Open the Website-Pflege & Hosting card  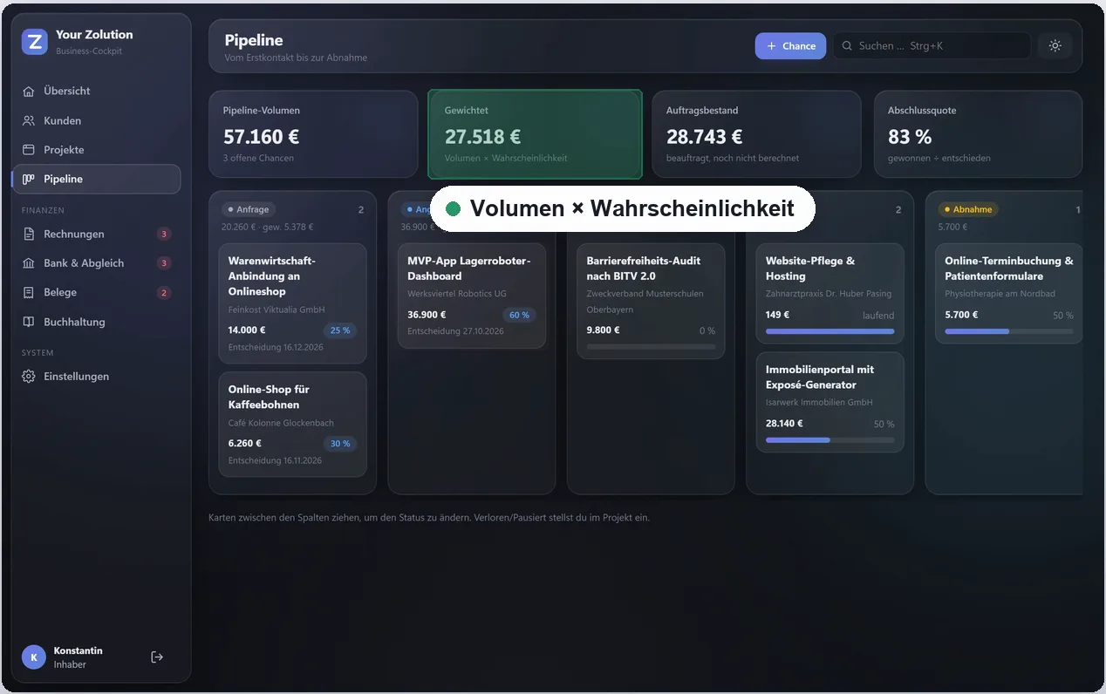click(830, 295)
